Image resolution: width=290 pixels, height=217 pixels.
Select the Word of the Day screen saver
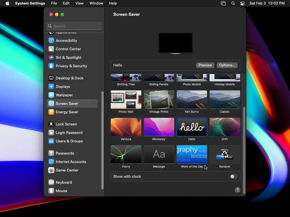[x=192, y=154]
